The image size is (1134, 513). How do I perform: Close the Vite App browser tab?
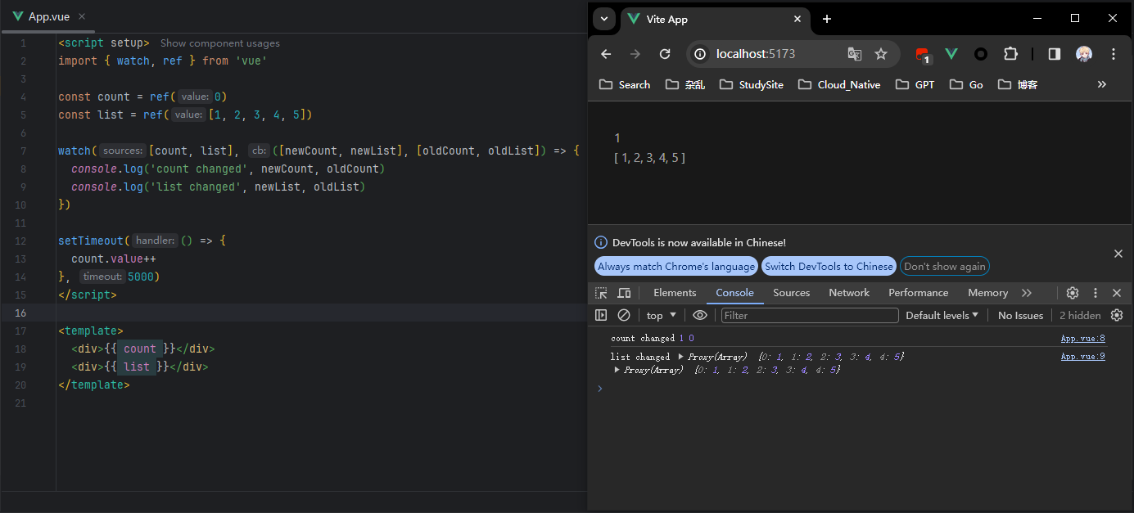(x=797, y=19)
